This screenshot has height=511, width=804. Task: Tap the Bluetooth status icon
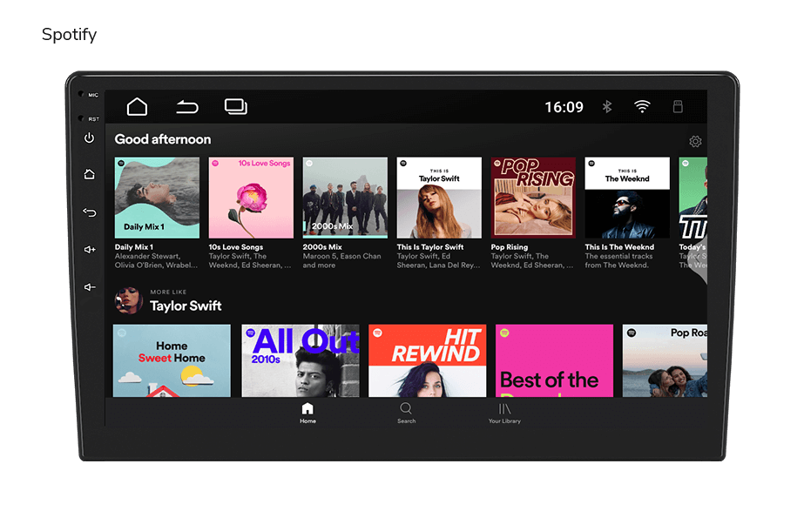[x=607, y=106]
